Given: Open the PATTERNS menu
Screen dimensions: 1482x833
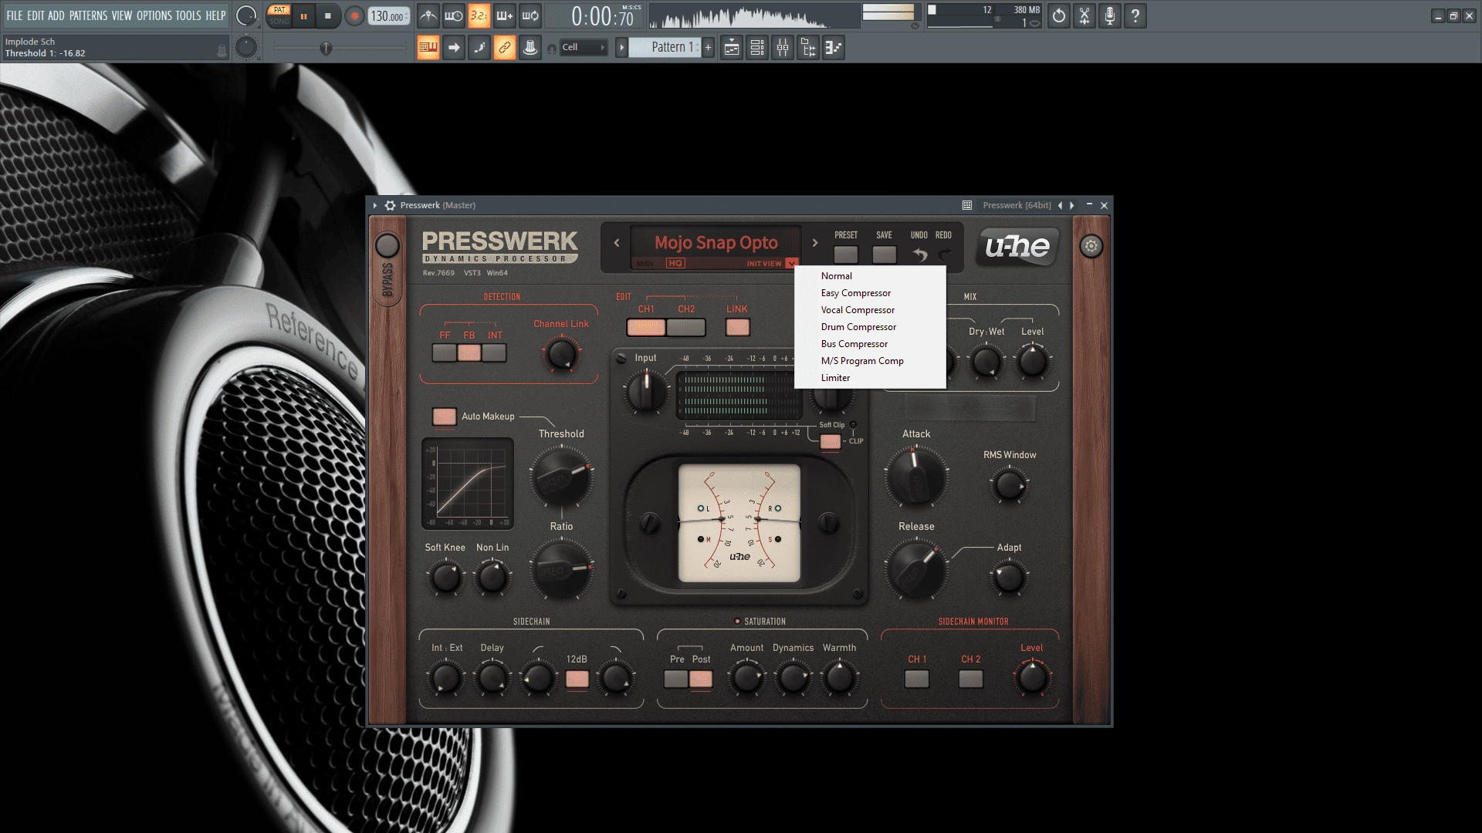Looking at the screenshot, I should click(89, 15).
